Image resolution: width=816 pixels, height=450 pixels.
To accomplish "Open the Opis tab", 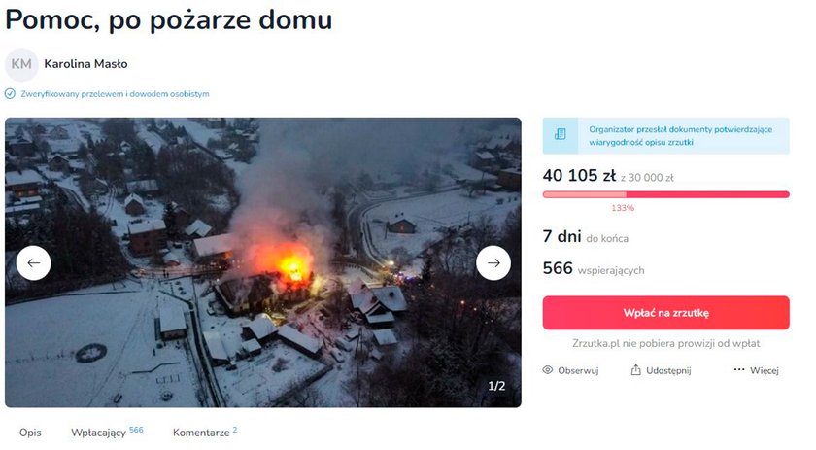I will point(30,433).
